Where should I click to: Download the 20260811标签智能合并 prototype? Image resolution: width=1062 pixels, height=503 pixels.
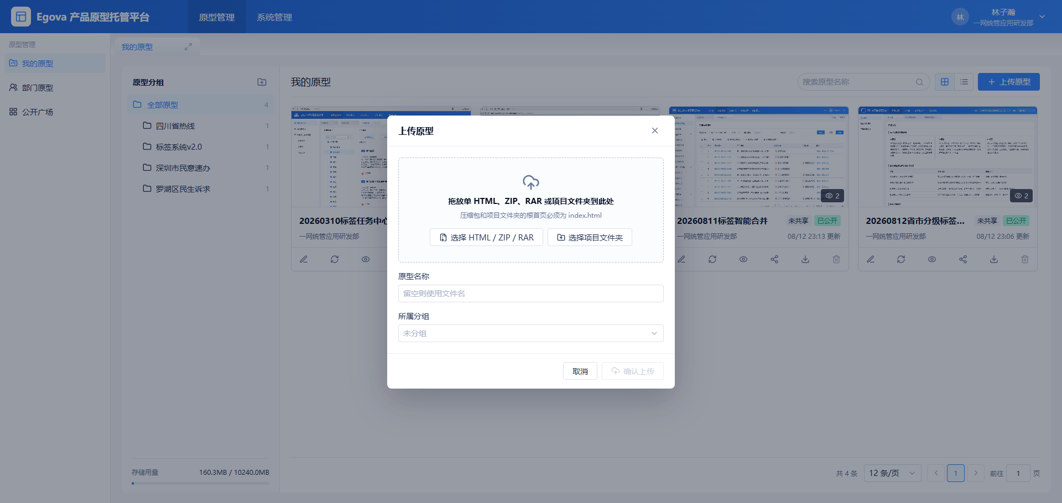click(805, 259)
